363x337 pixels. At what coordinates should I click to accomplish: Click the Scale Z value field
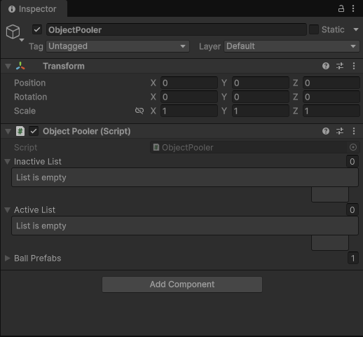tap(331, 111)
